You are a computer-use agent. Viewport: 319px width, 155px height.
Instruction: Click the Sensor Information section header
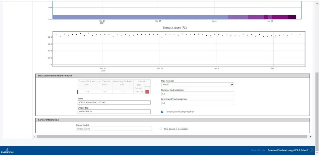pos(48,120)
